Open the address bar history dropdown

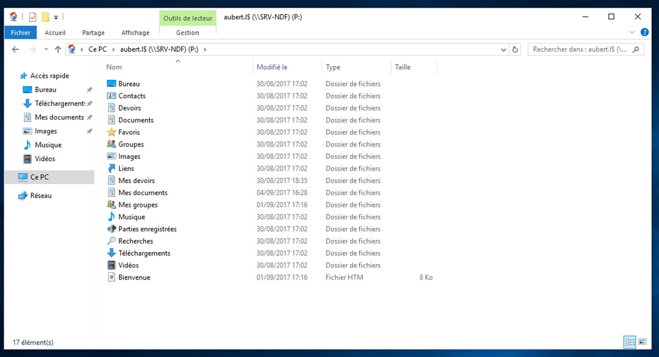[x=504, y=49]
